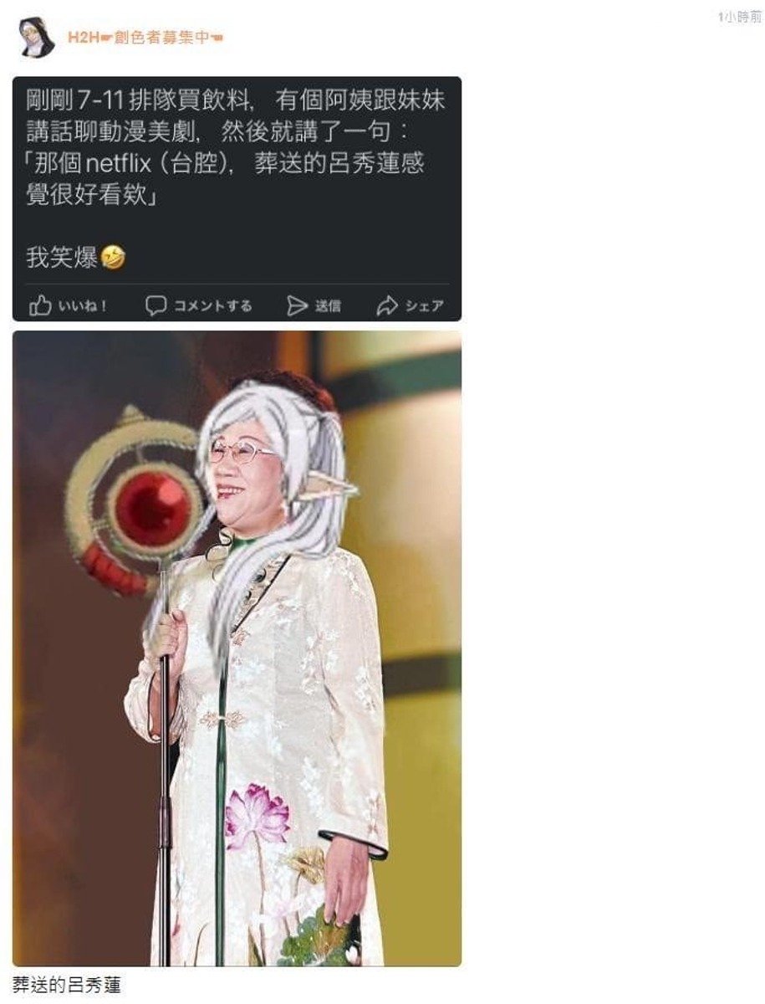Click the laughing emoji after 我笑爆
This screenshot has height=1004, width=765.
click(113, 259)
